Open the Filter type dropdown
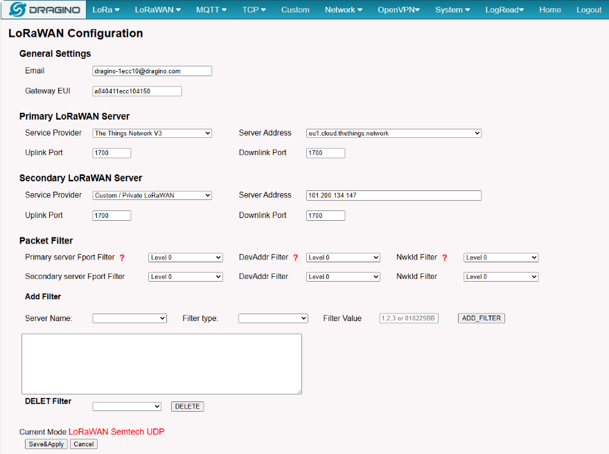Viewport: 609px width, 454px height. click(274, 318)
